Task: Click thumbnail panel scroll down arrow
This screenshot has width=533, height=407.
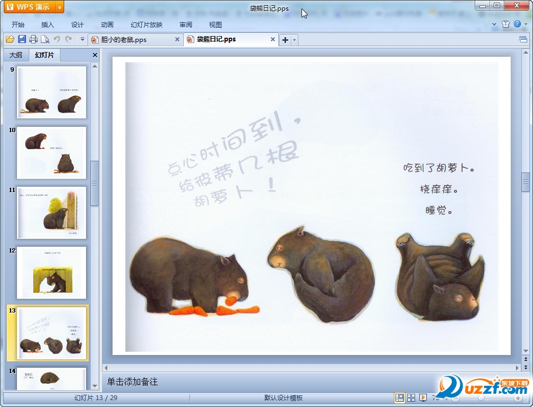Action: 95,386
